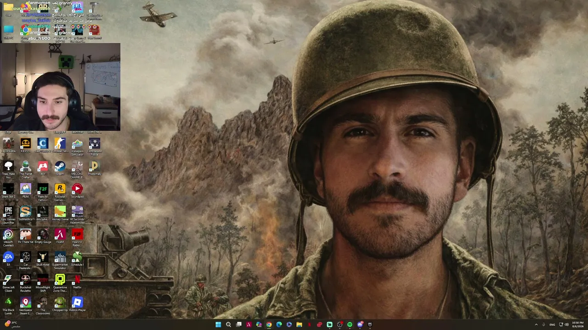Open the Netflix desktop shortcut
The width and height of the screenshot is (588, 330).
(77, 282)
